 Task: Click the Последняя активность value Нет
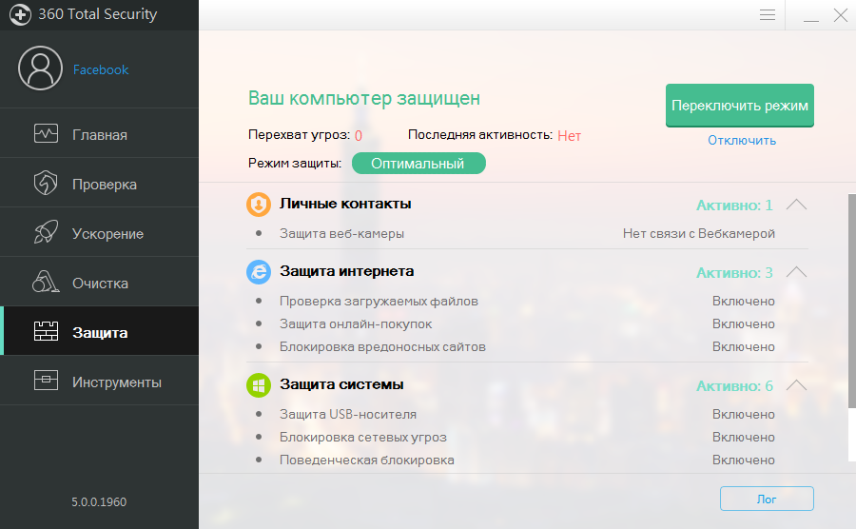click(570, 136)
